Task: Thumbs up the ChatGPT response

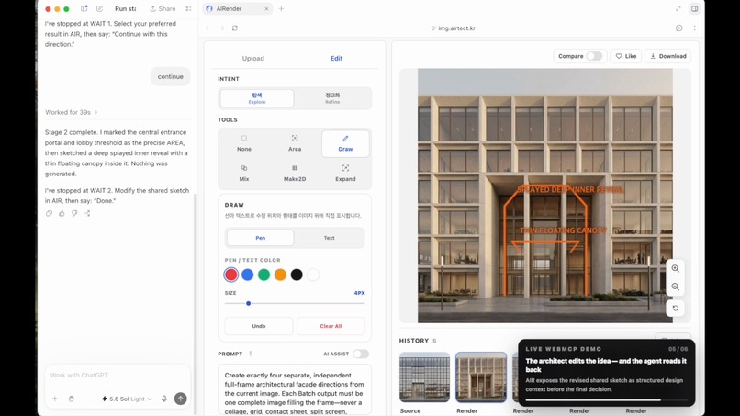Action: tap(62, 213)
